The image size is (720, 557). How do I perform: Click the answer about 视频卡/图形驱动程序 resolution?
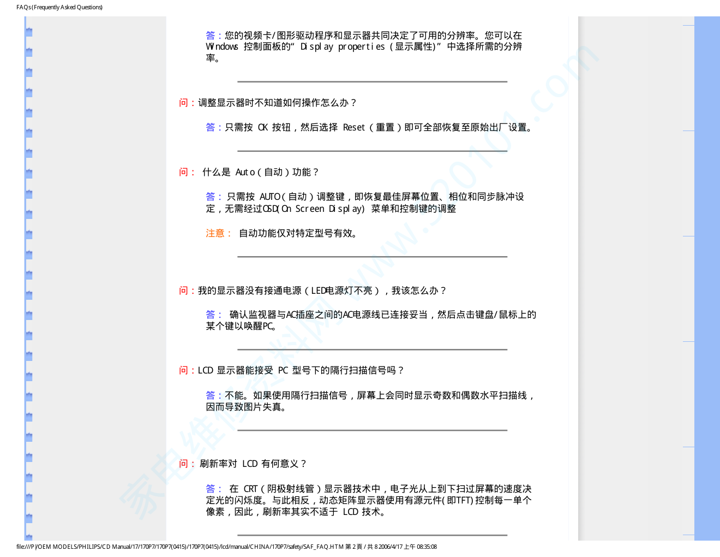click(364, 46)
